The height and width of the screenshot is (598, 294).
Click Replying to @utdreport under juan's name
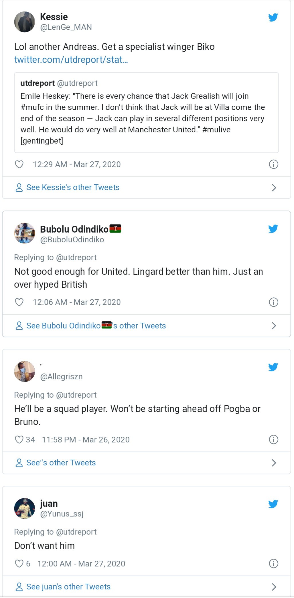[x=55, y=532]
